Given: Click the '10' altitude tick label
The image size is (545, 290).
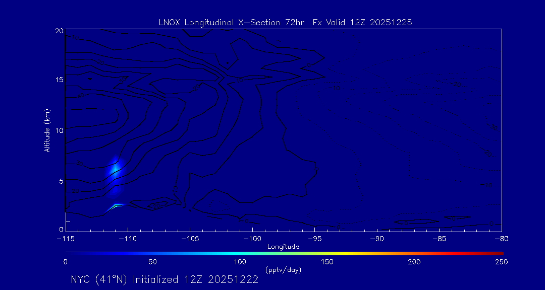Looking at the screenshot, I should coord(59,130).
